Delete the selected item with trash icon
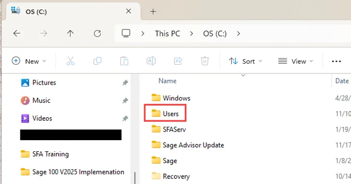Viewport: 351px width, 184px height. tap(204, 61)
